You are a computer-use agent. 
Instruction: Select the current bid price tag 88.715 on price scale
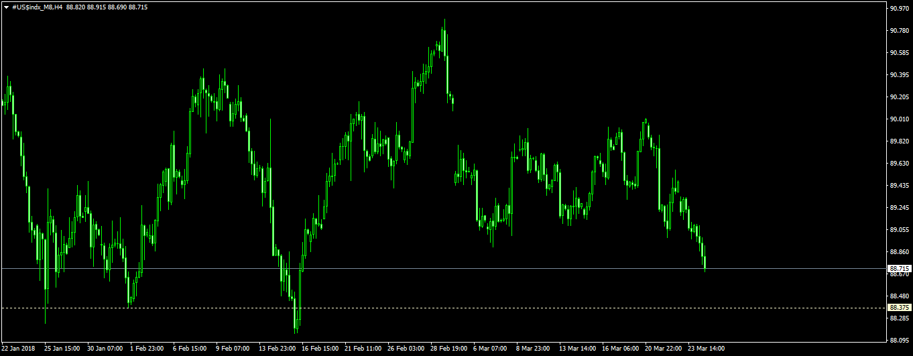point(899,268)
